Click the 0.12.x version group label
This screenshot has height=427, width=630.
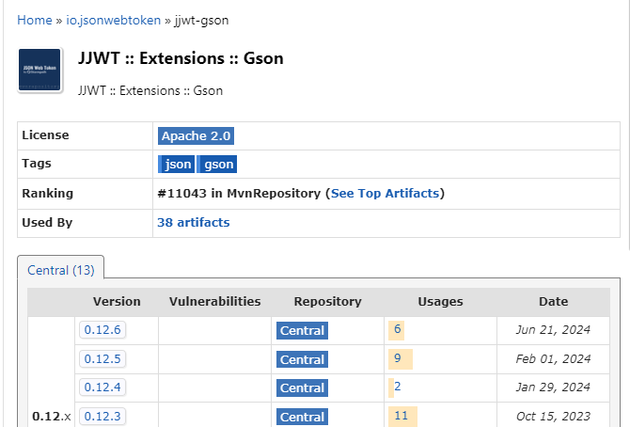pos(52,417)
